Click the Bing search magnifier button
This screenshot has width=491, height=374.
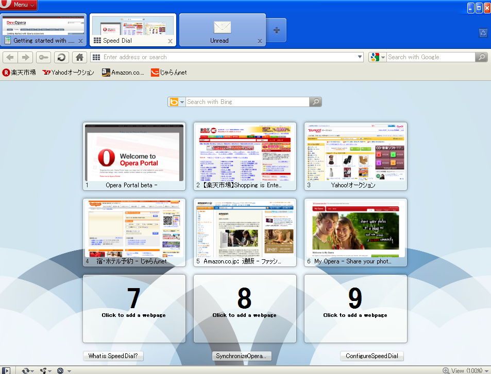tap(315, 102)
